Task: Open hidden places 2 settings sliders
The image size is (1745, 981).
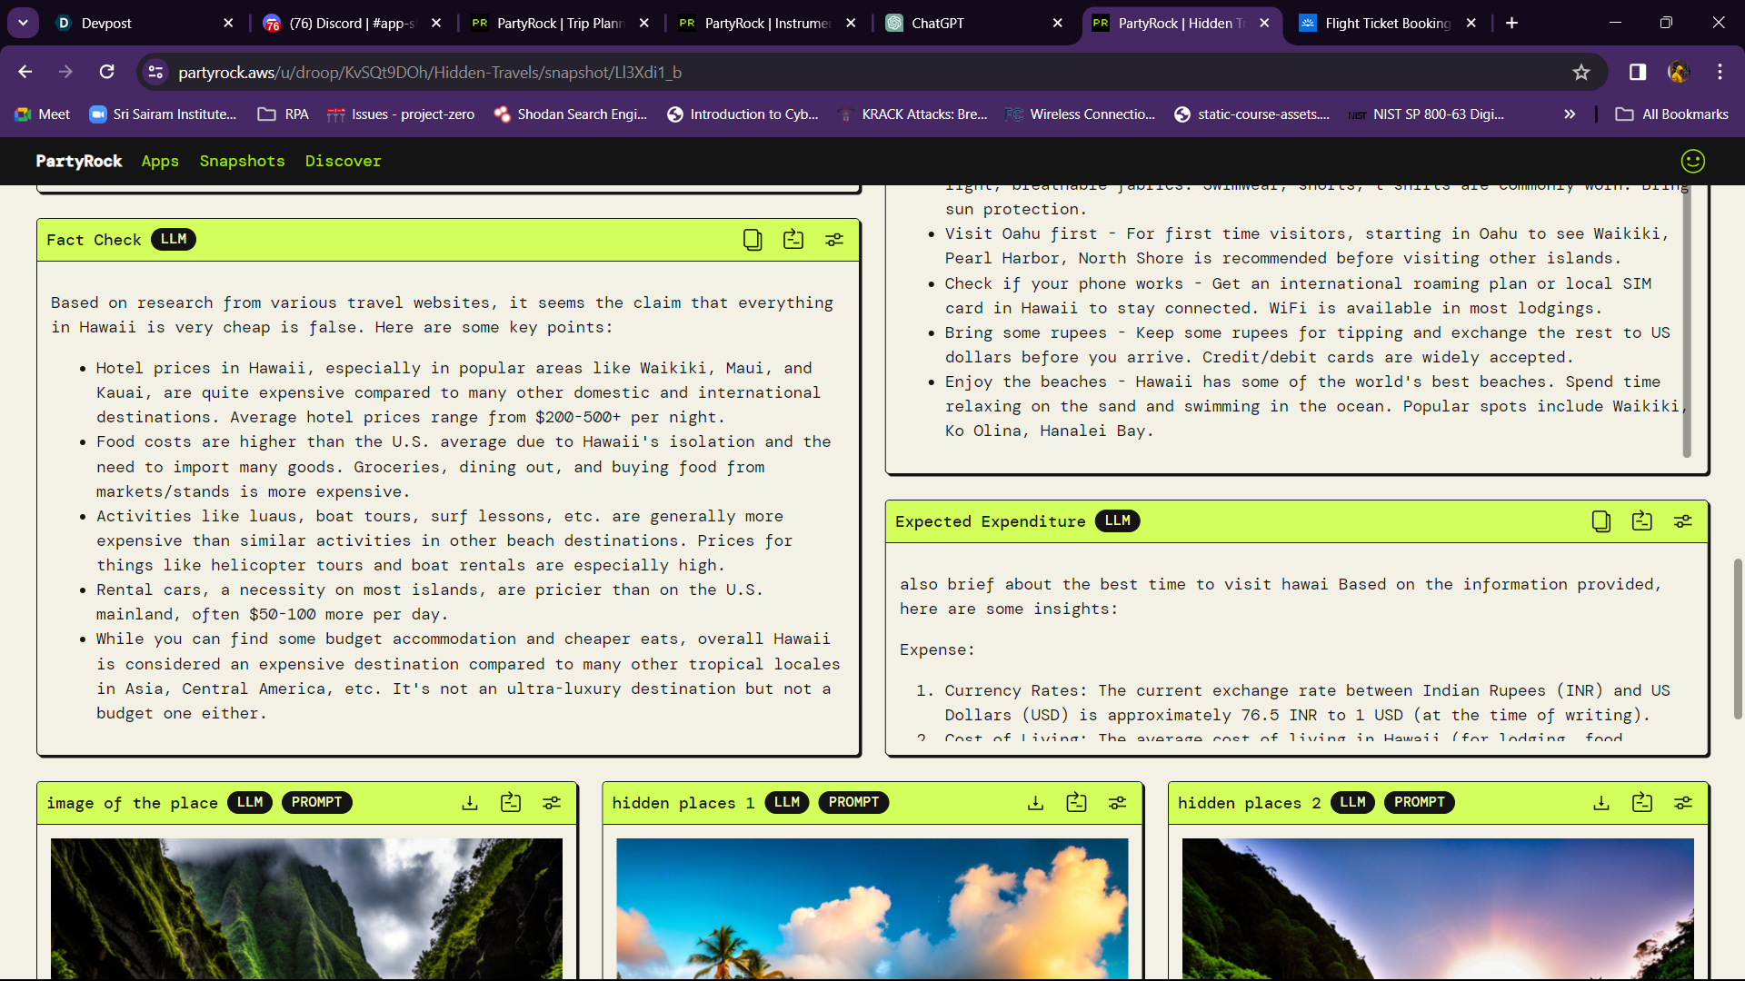Action: click(x=1683, y=803)
